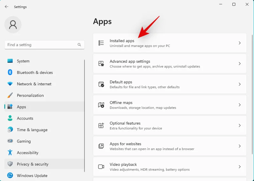The width and height of the screenshot is (254, 181).
Task: Click the Offline maps icon
Action: pyautogui.click(x=101, y=105)
